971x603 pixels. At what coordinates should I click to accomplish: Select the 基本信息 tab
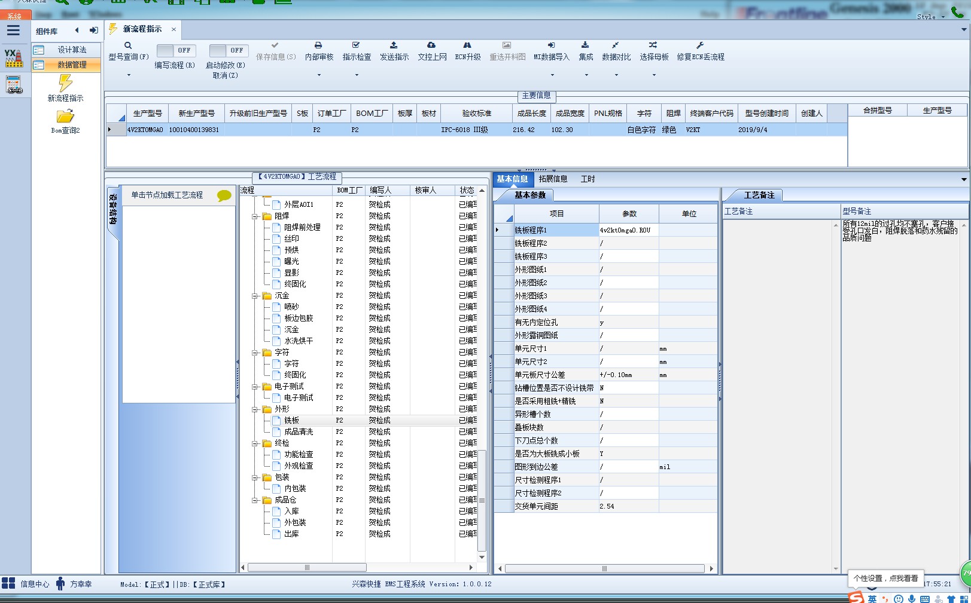[x=512, y=179]
